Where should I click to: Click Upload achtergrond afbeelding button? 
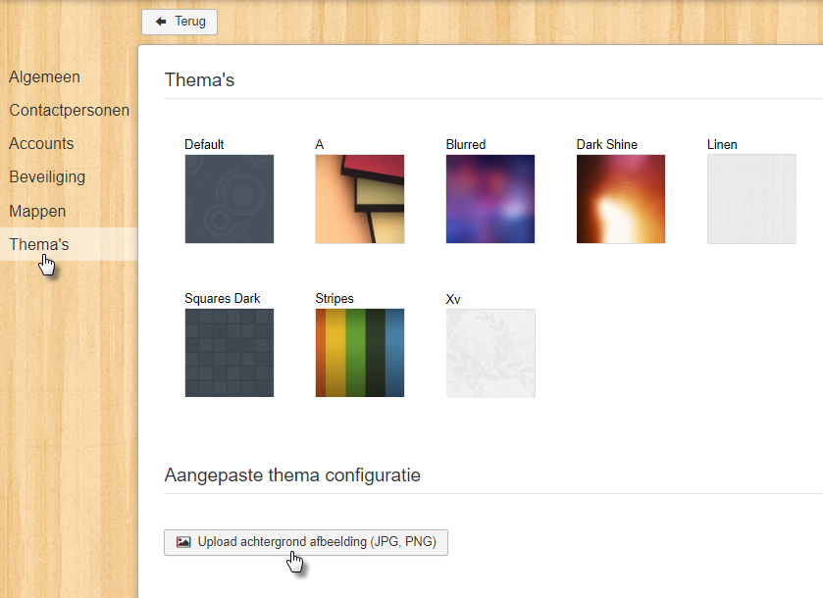[306, 542]
